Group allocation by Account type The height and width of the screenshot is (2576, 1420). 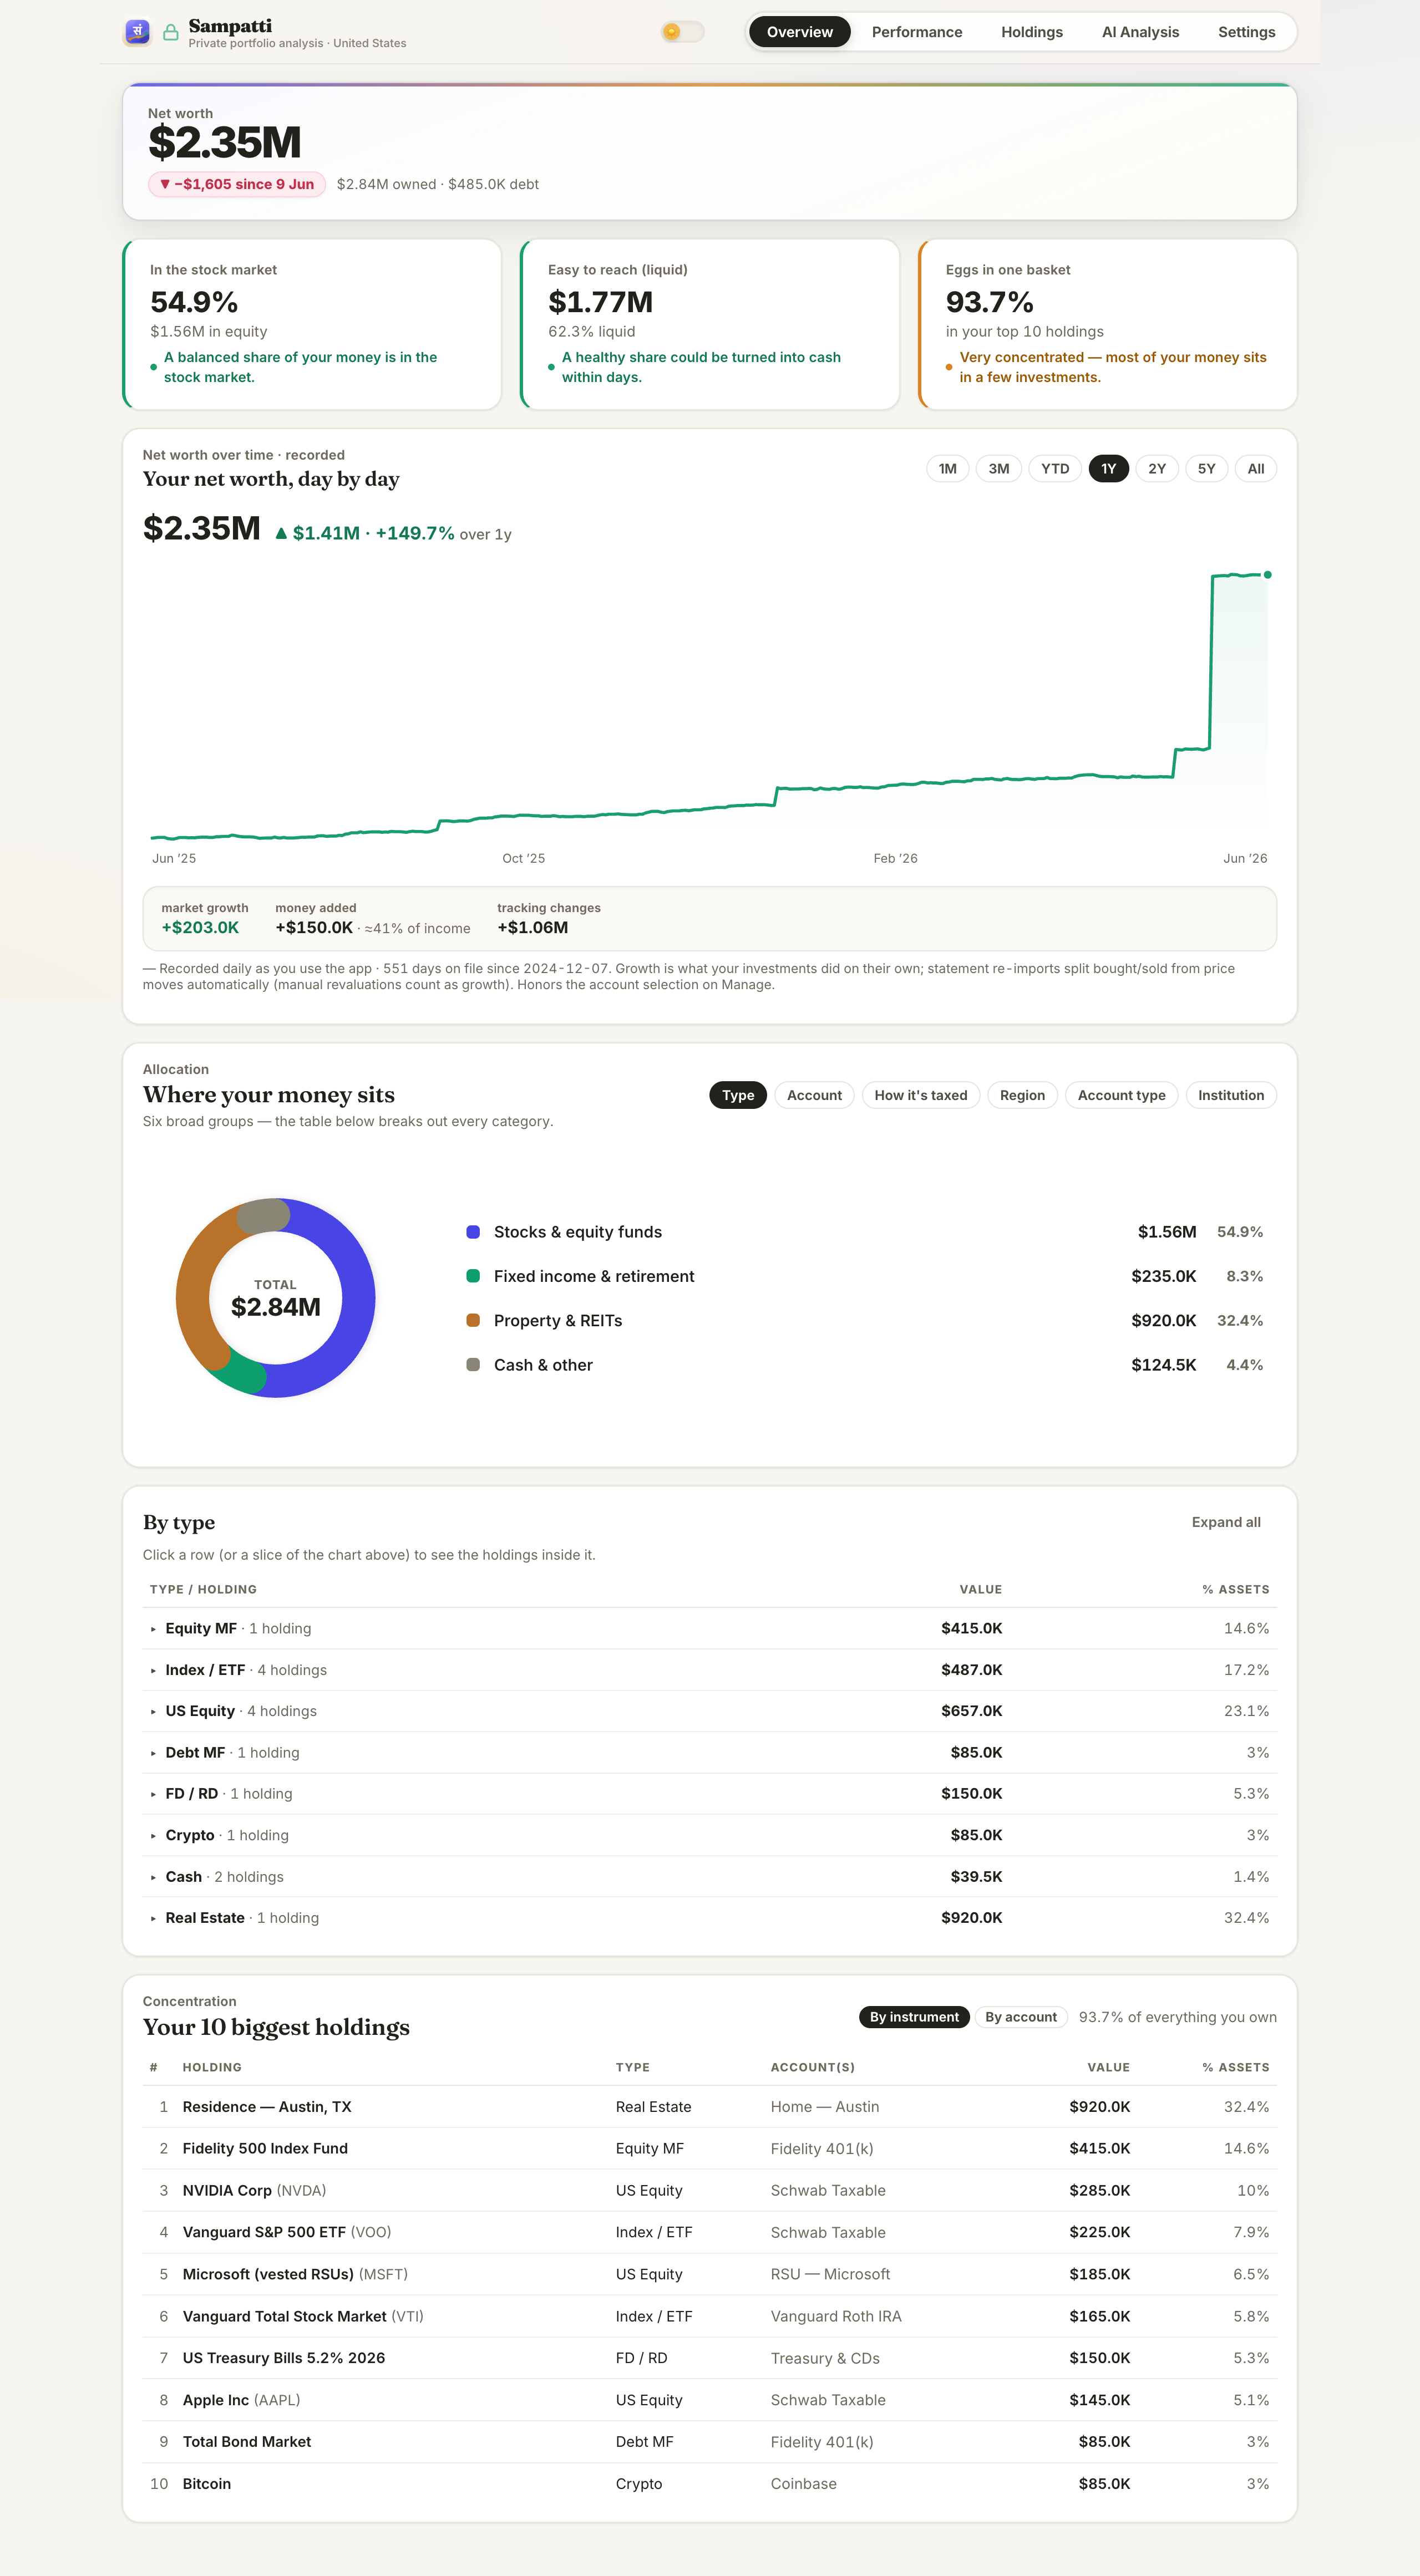[1122, 1095]
